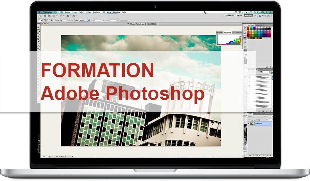Switch to the Histogram tab
Image resolution: width=310 pixels, height=181 pixels.
pyautogui.click(x=227, y=32)
